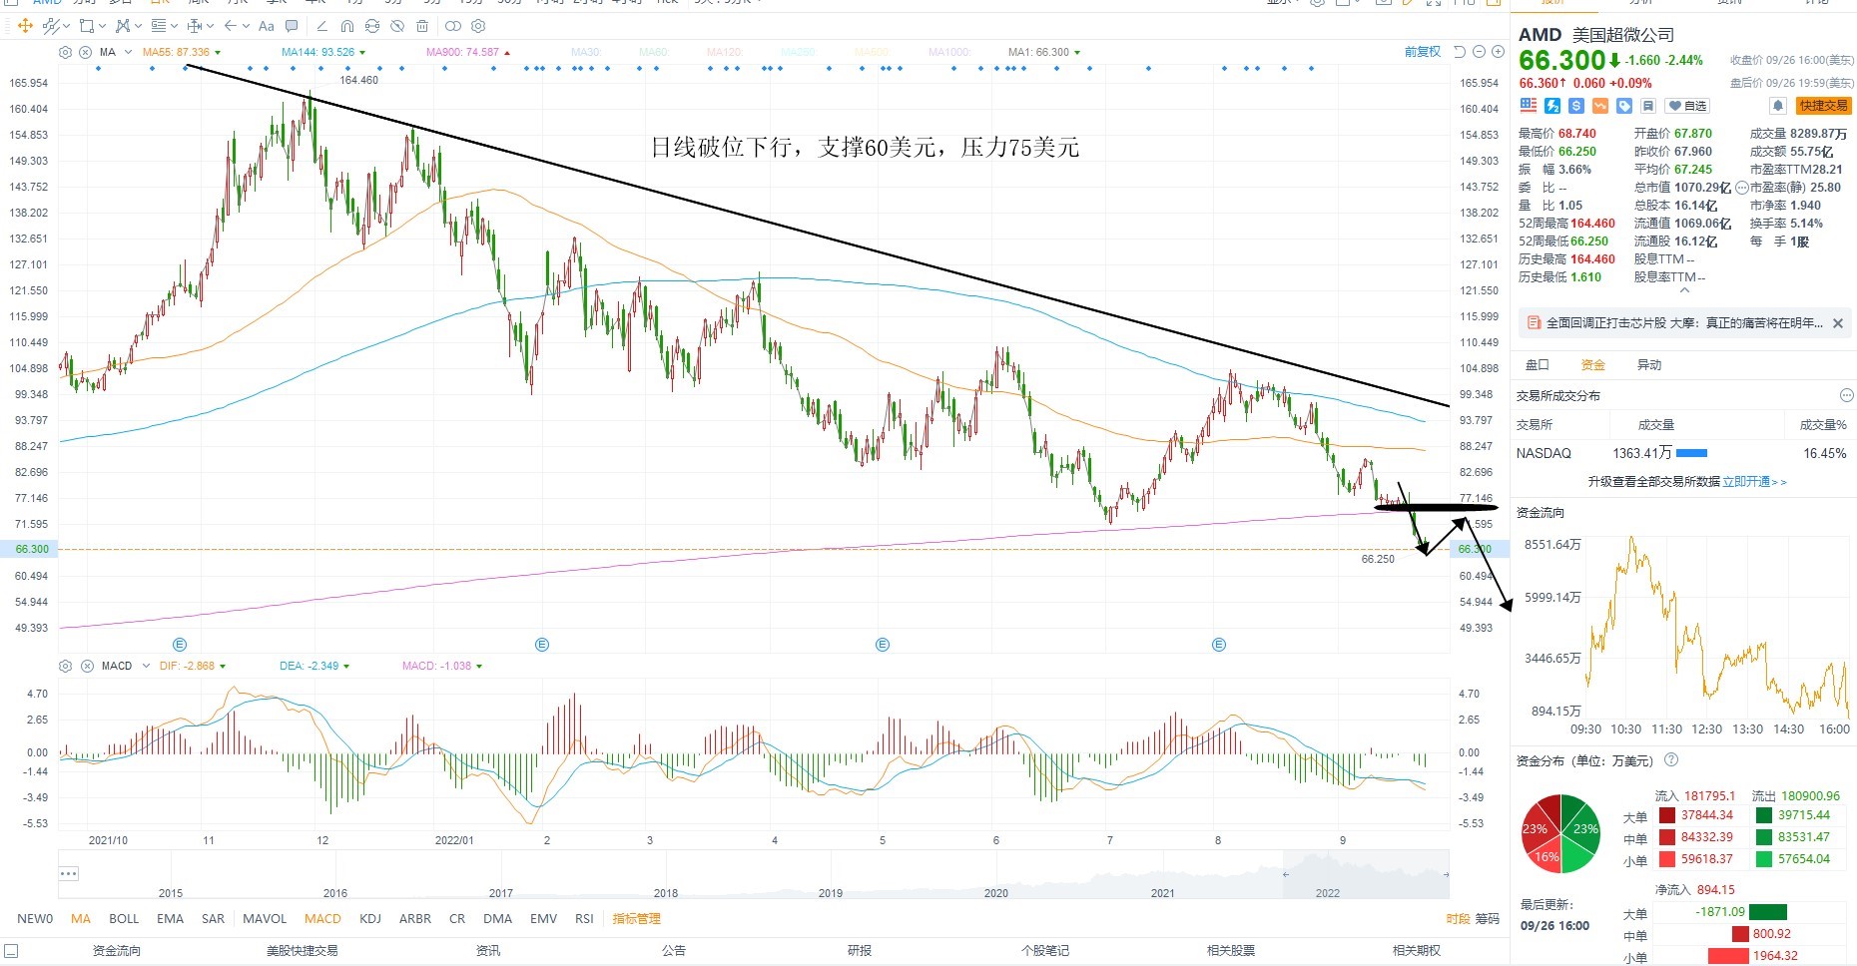The image size is (1857, 966).
Task: Click help icon next to 资金分布
Action: tap(1671, 760)
